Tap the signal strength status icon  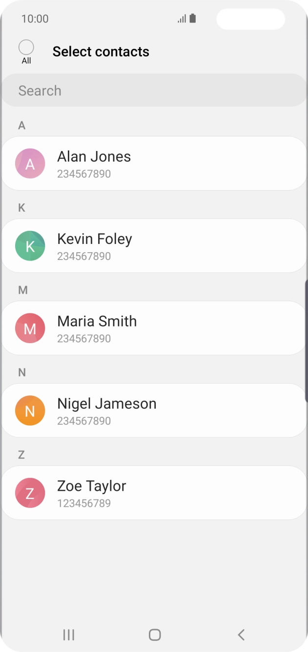click(182, 19)
